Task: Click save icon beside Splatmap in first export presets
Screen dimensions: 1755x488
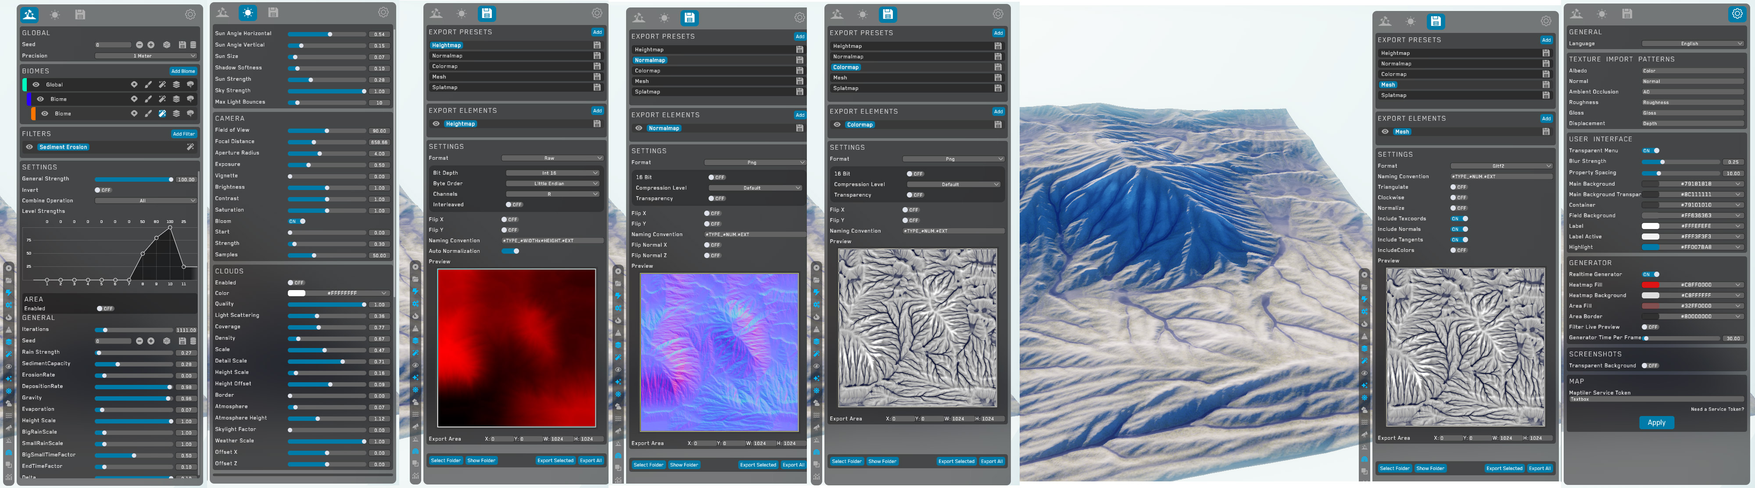Action: click(x=597, y=88)
